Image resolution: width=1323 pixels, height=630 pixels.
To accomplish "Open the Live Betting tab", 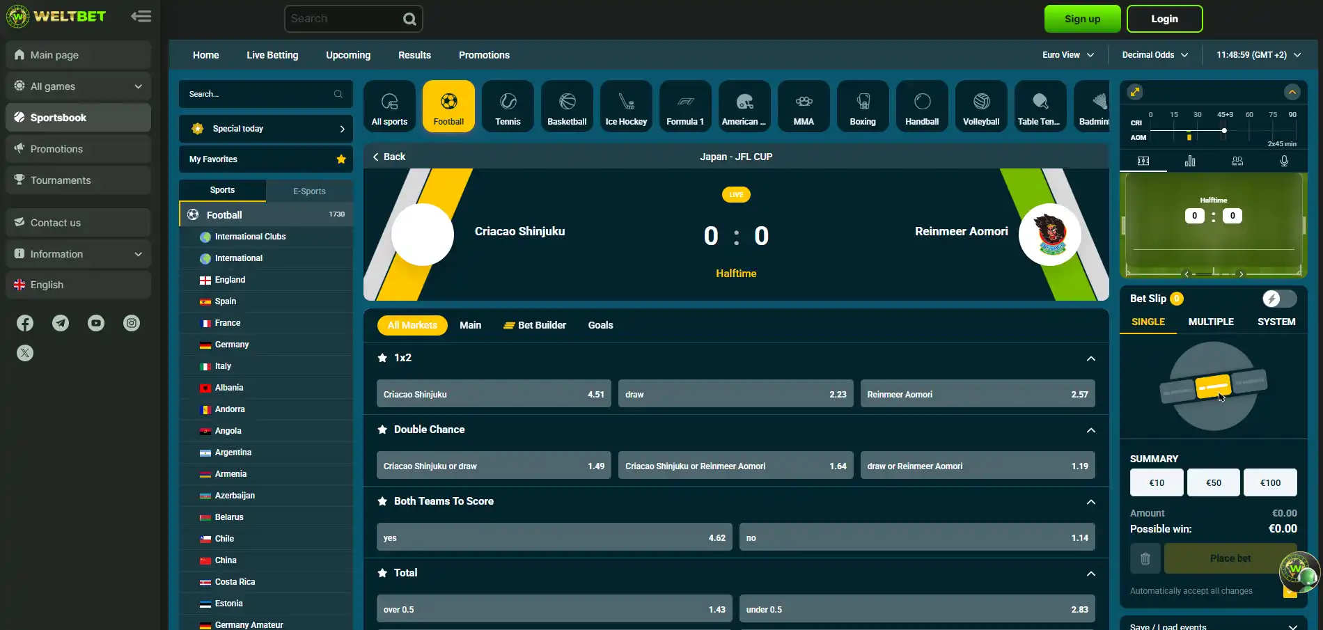I will (272, 55).
